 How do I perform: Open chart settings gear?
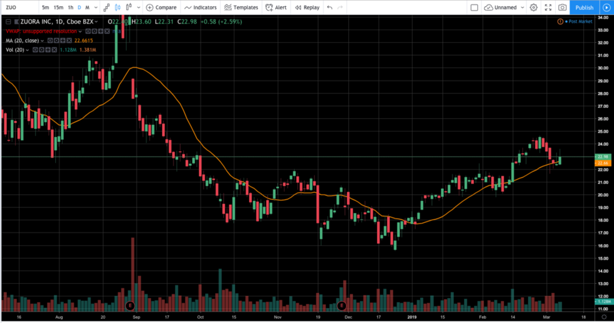tap(533, 7)
